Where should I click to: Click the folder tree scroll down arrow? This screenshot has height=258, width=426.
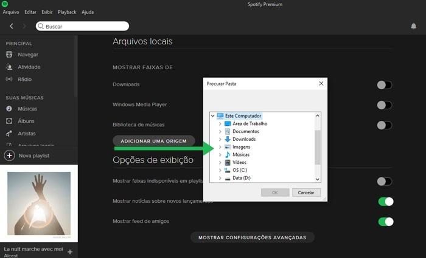tap(317, 179)
